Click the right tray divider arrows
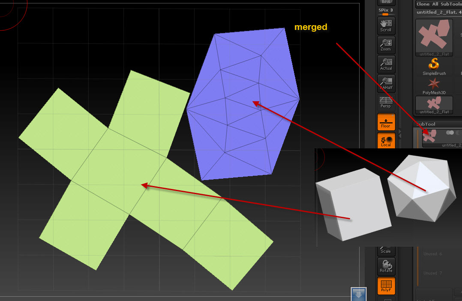This screenshot has height=301, width=462. [400, 134]
